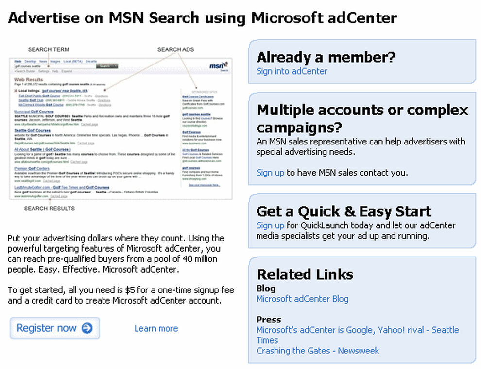Click the SEARCH TERM label

point(49,49)
